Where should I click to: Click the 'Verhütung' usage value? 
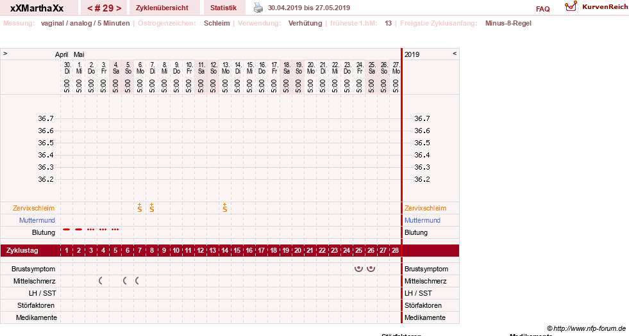coord(305,23)
